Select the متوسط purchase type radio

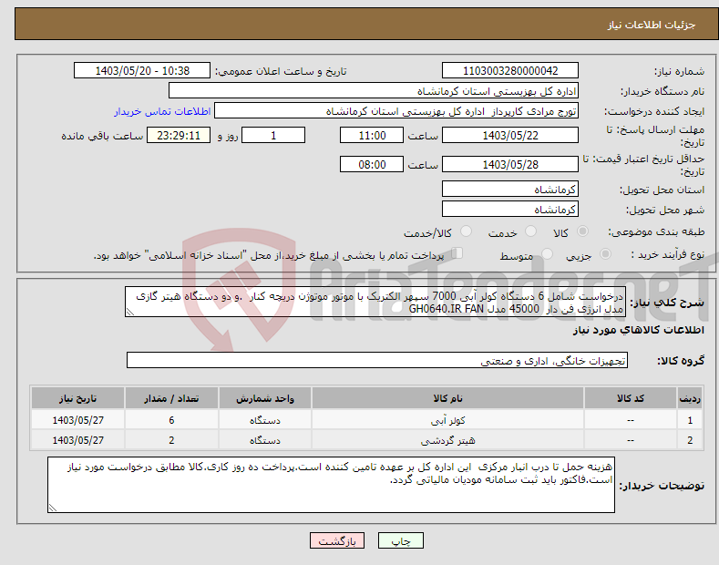(547, 254)
